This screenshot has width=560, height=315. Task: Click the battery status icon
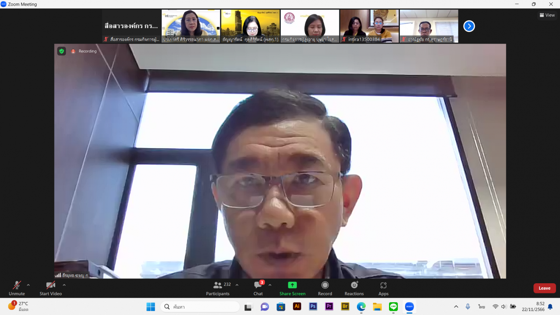click(x=513, y=307)
